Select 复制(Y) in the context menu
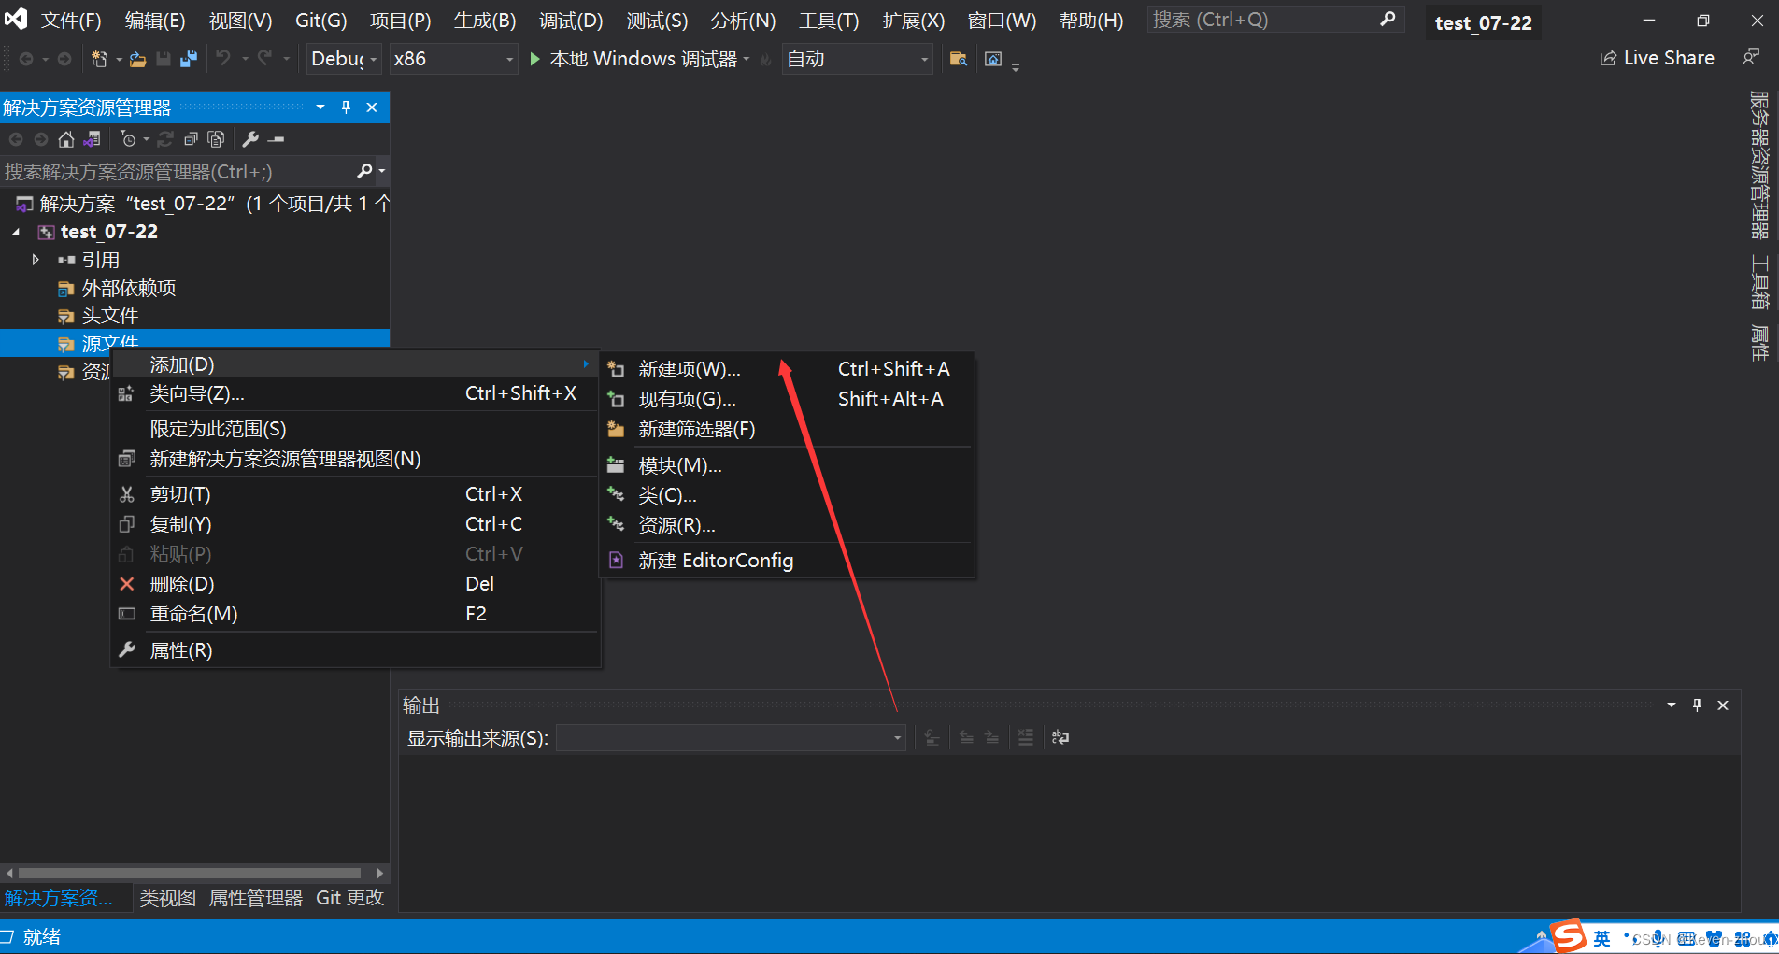The height and width of the screenshot is (954, 1779). pos(355,524)
